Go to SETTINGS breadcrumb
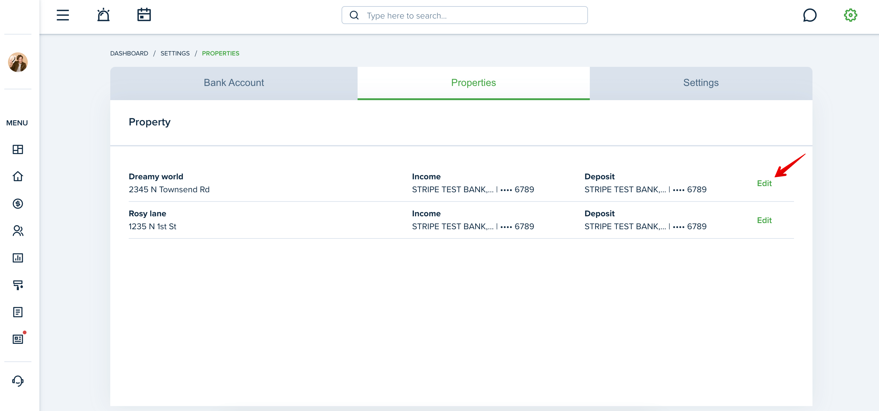Viewport: 879px width, 411px height. point(175,54)
